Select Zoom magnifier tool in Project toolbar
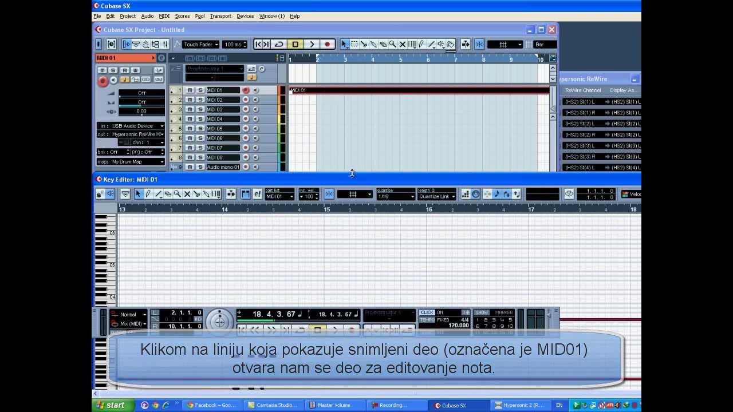Viewport: 733px width, 412px height. (x=393, y=44)
